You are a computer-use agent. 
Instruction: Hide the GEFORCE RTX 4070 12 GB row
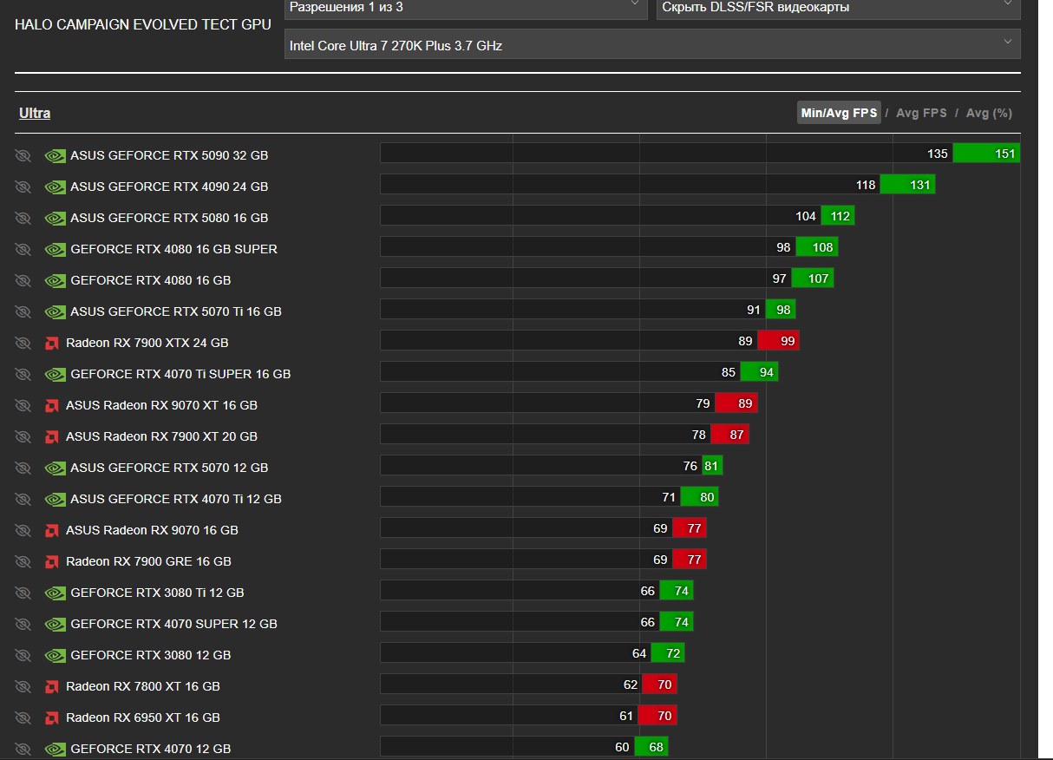pos(23,749)
